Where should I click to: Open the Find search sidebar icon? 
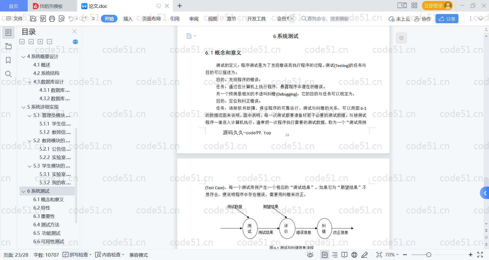pos(8,74)
